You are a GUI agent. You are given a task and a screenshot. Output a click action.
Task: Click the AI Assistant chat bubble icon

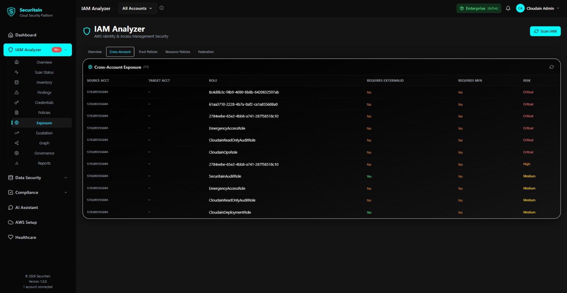click(x=11, y=208)
